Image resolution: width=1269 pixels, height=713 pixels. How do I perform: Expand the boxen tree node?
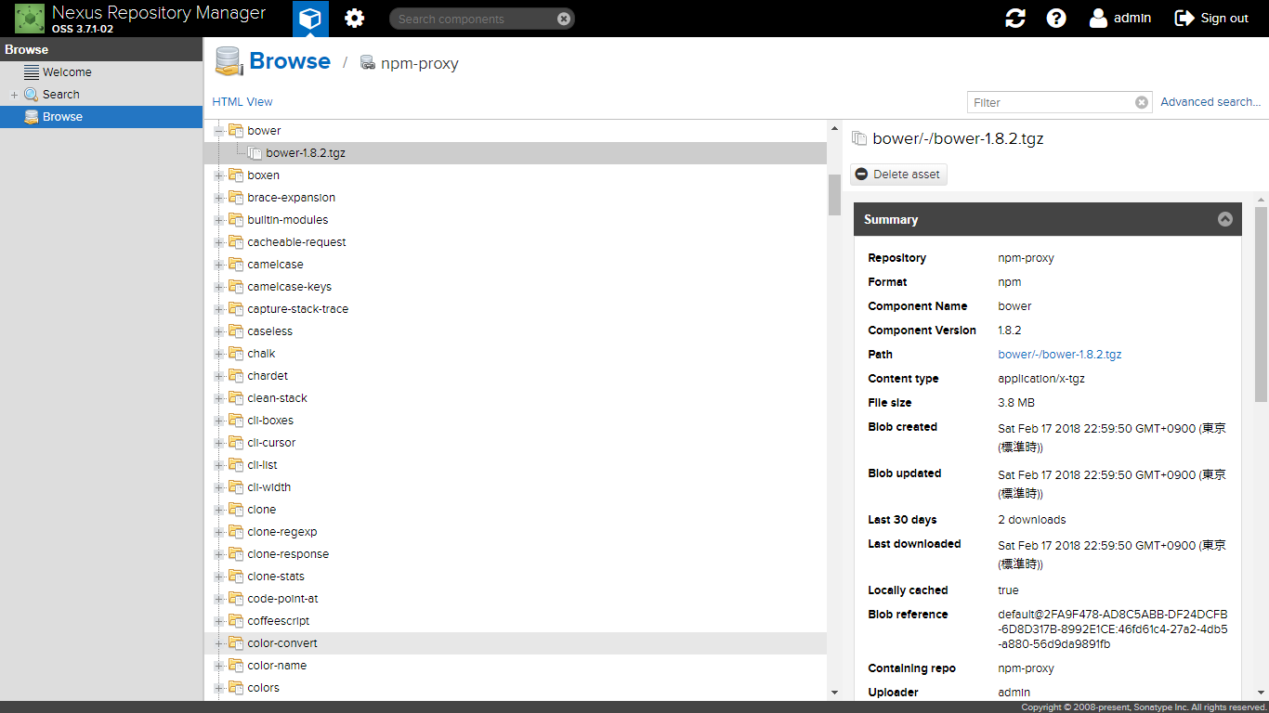(x=220, y=175)
